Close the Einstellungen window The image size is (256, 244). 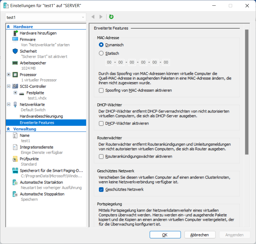point(247,6)
